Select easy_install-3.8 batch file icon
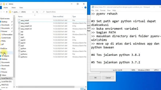Screen dimensions: 161x90 coord(19,29)
